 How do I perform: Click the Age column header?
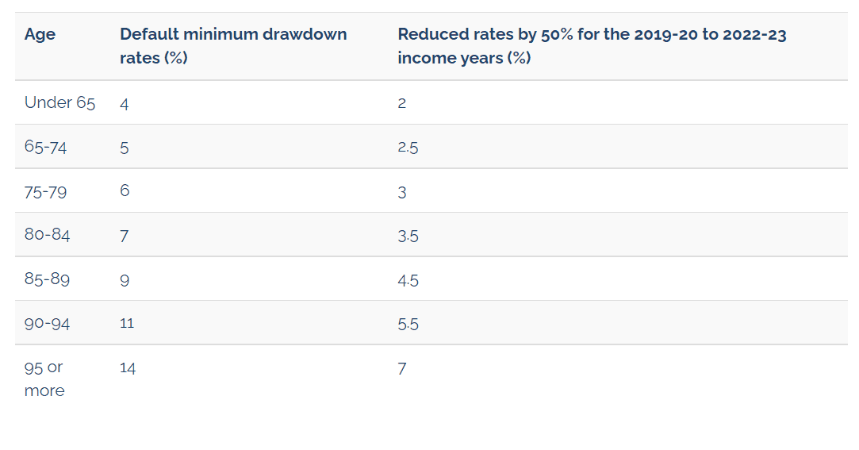[40, 34]
